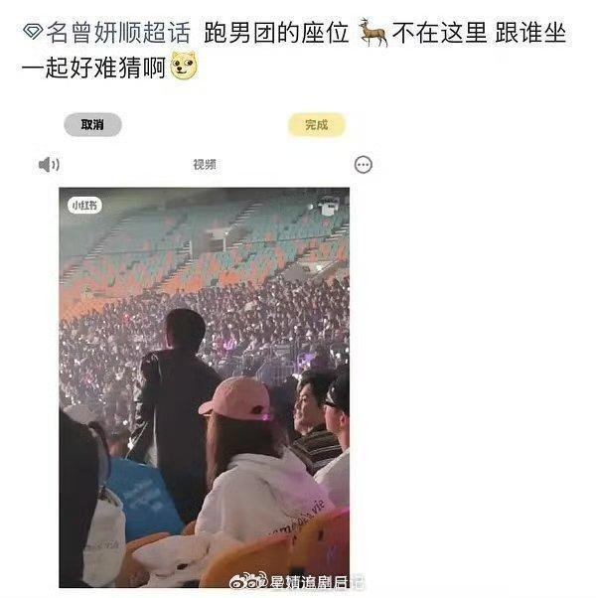Click the post text 跑男团的座位
The image size is (596, 598).
[276, 33]
